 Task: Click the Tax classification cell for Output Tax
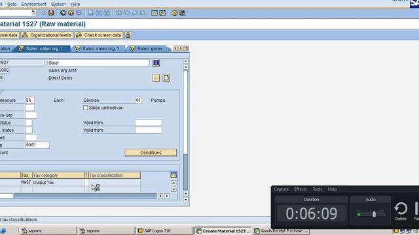coord(115,183)
